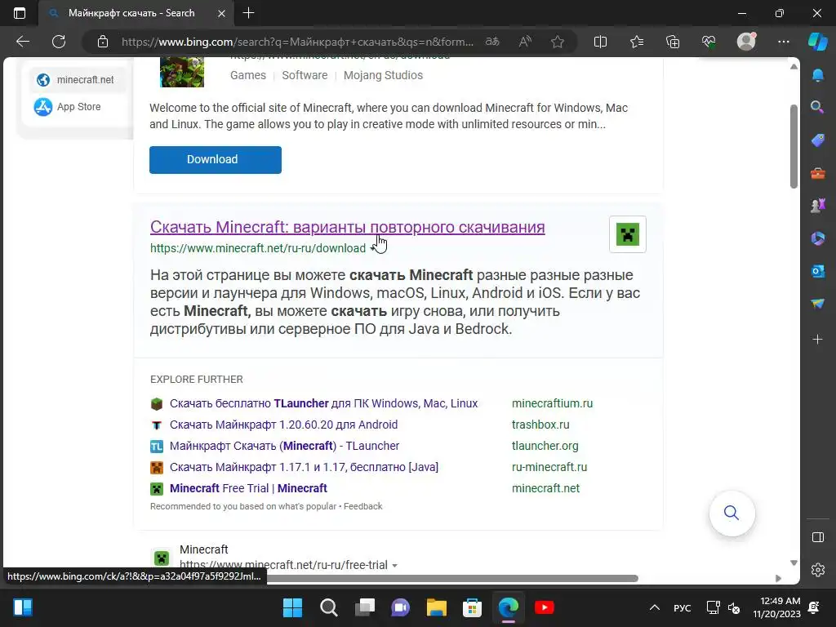
Task: Expand dropdown arrow next to minecraft.net/ru-ru/download URL
Action: [x=371, y=248]
